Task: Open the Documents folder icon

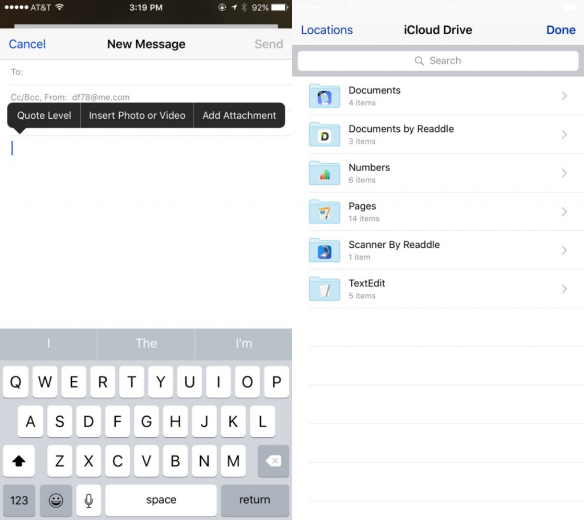Action: point(325,96)
